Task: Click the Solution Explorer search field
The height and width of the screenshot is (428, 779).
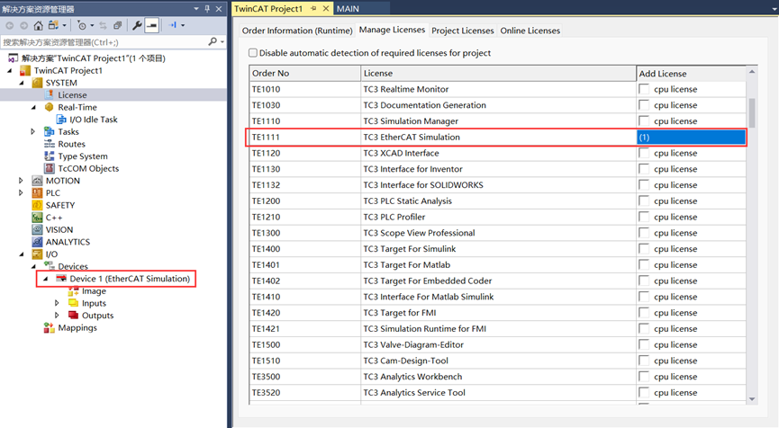Action: 104,42
